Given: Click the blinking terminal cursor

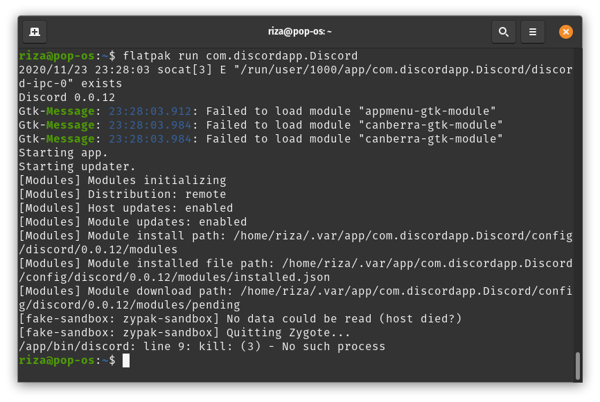Looking at the screenshot, I should (127, 360).
